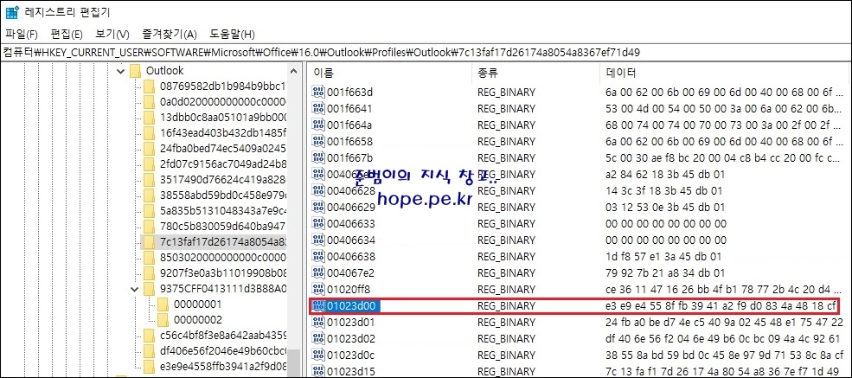Click folder icon of 24fba0bed74ec5409a0245

(x=150, y=149)
